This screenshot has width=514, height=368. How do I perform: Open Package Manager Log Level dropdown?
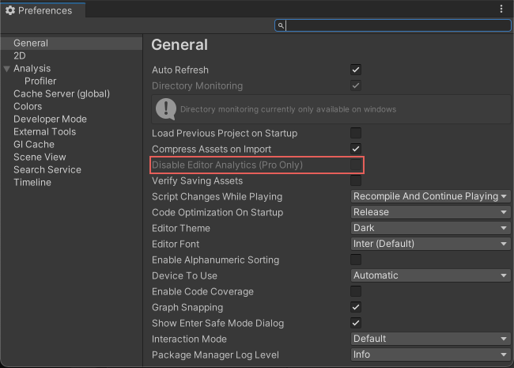click(430, 355)
